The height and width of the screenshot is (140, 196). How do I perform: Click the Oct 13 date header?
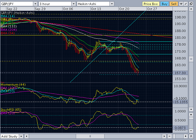[x=96, y=9]
